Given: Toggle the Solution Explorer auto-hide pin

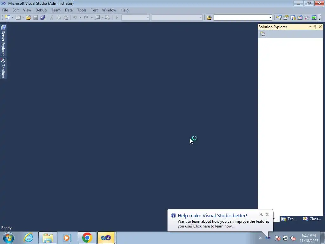Looking at the screenshot, I should [315, 27].
